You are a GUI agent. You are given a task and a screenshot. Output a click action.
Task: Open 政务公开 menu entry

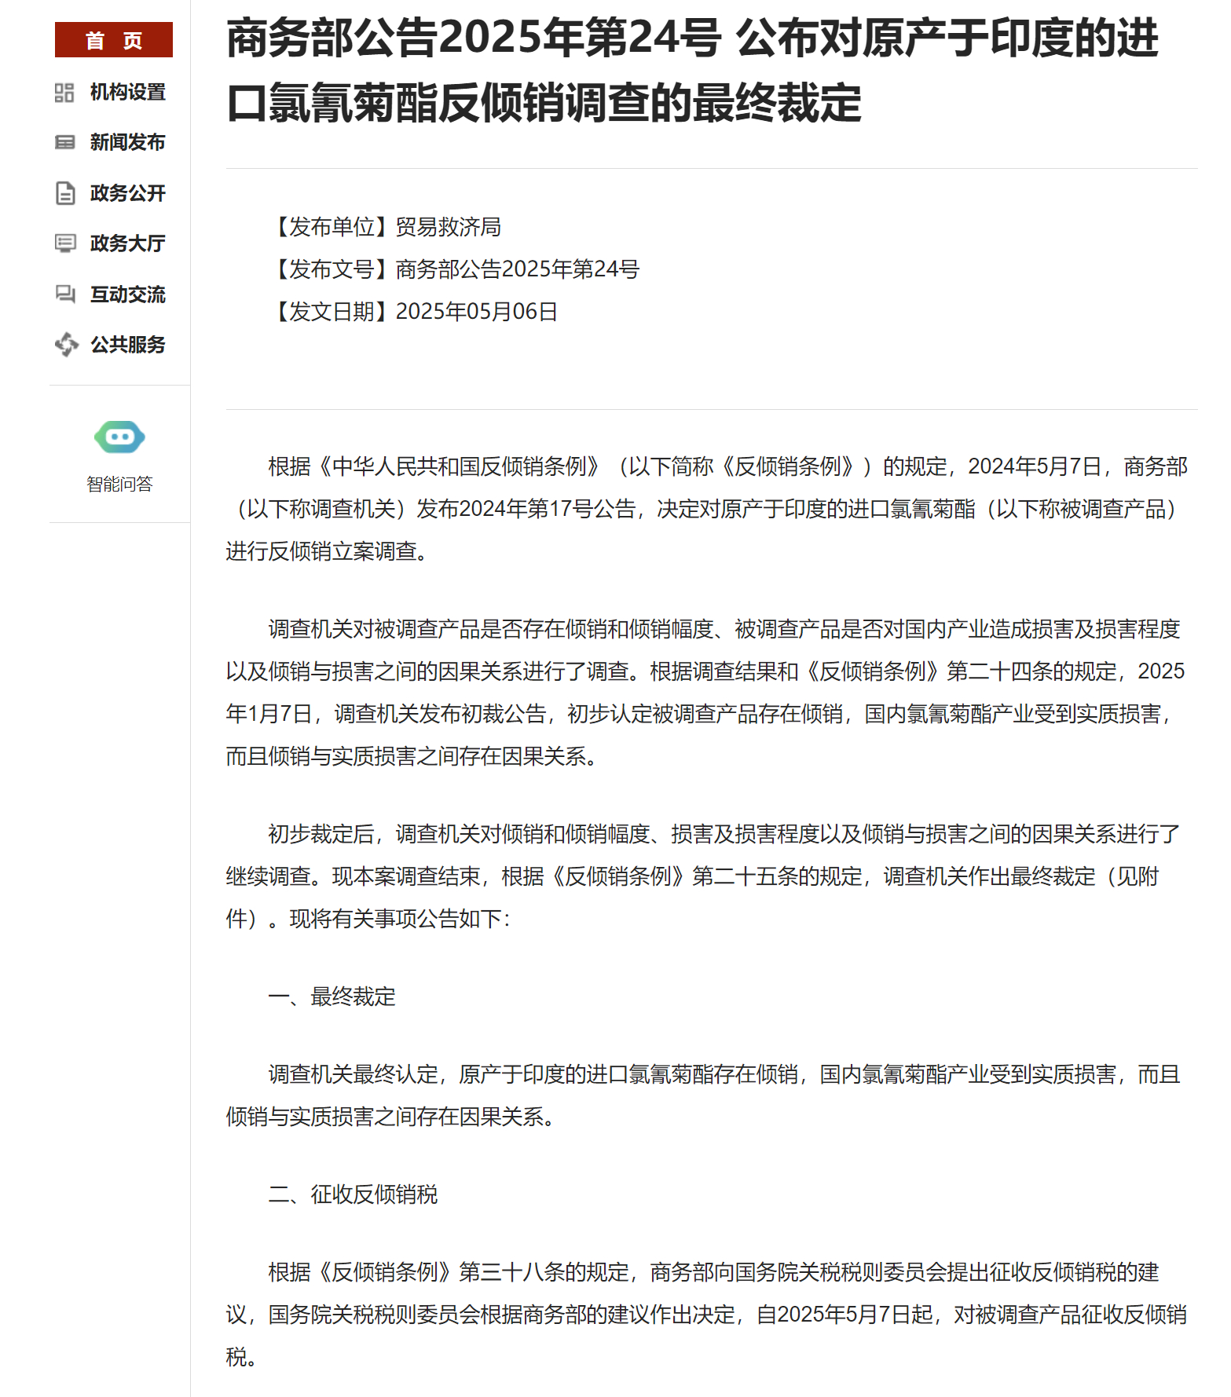point(127,193)
